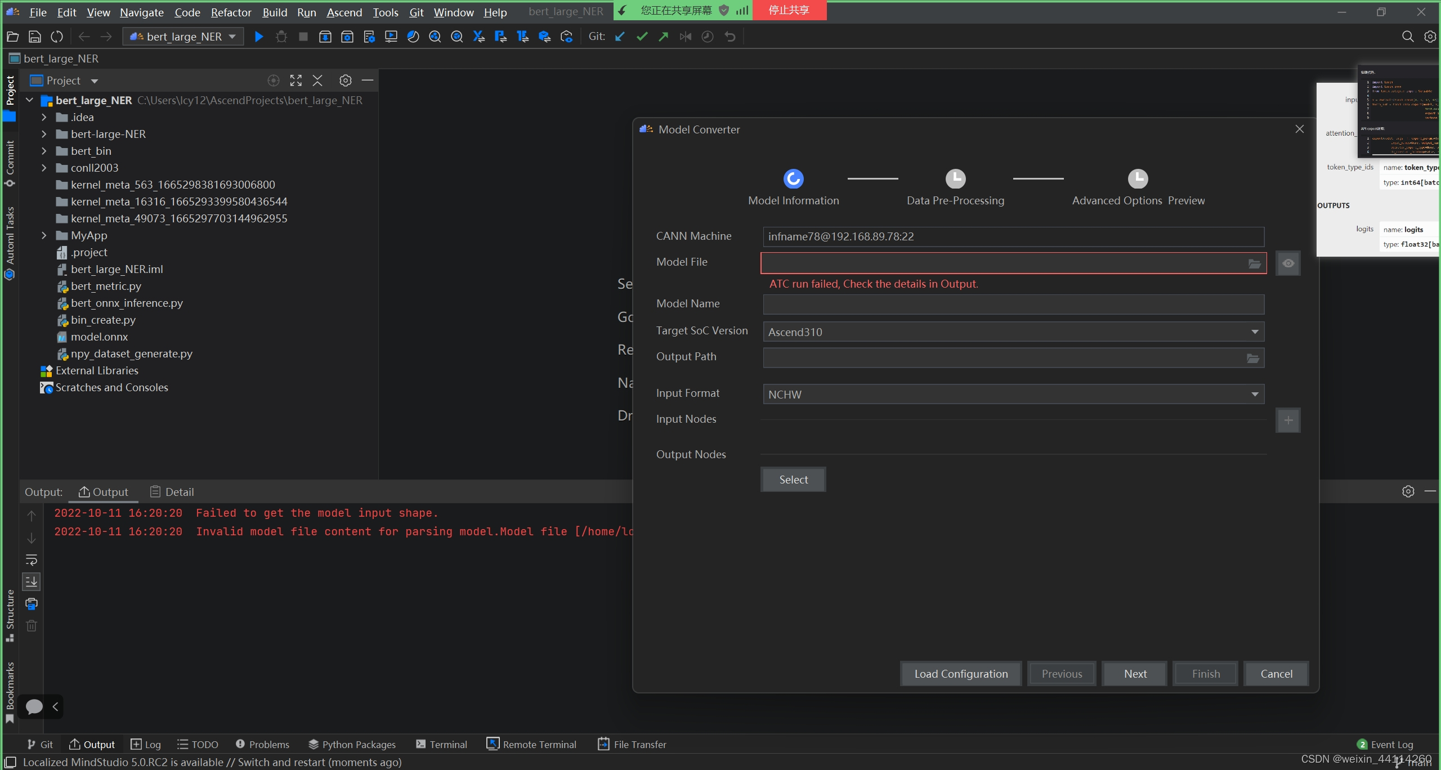This screenshot has width=1441, height=770.
Task: Click the Debug bug icon in toolbar
Action: (281, 37)
